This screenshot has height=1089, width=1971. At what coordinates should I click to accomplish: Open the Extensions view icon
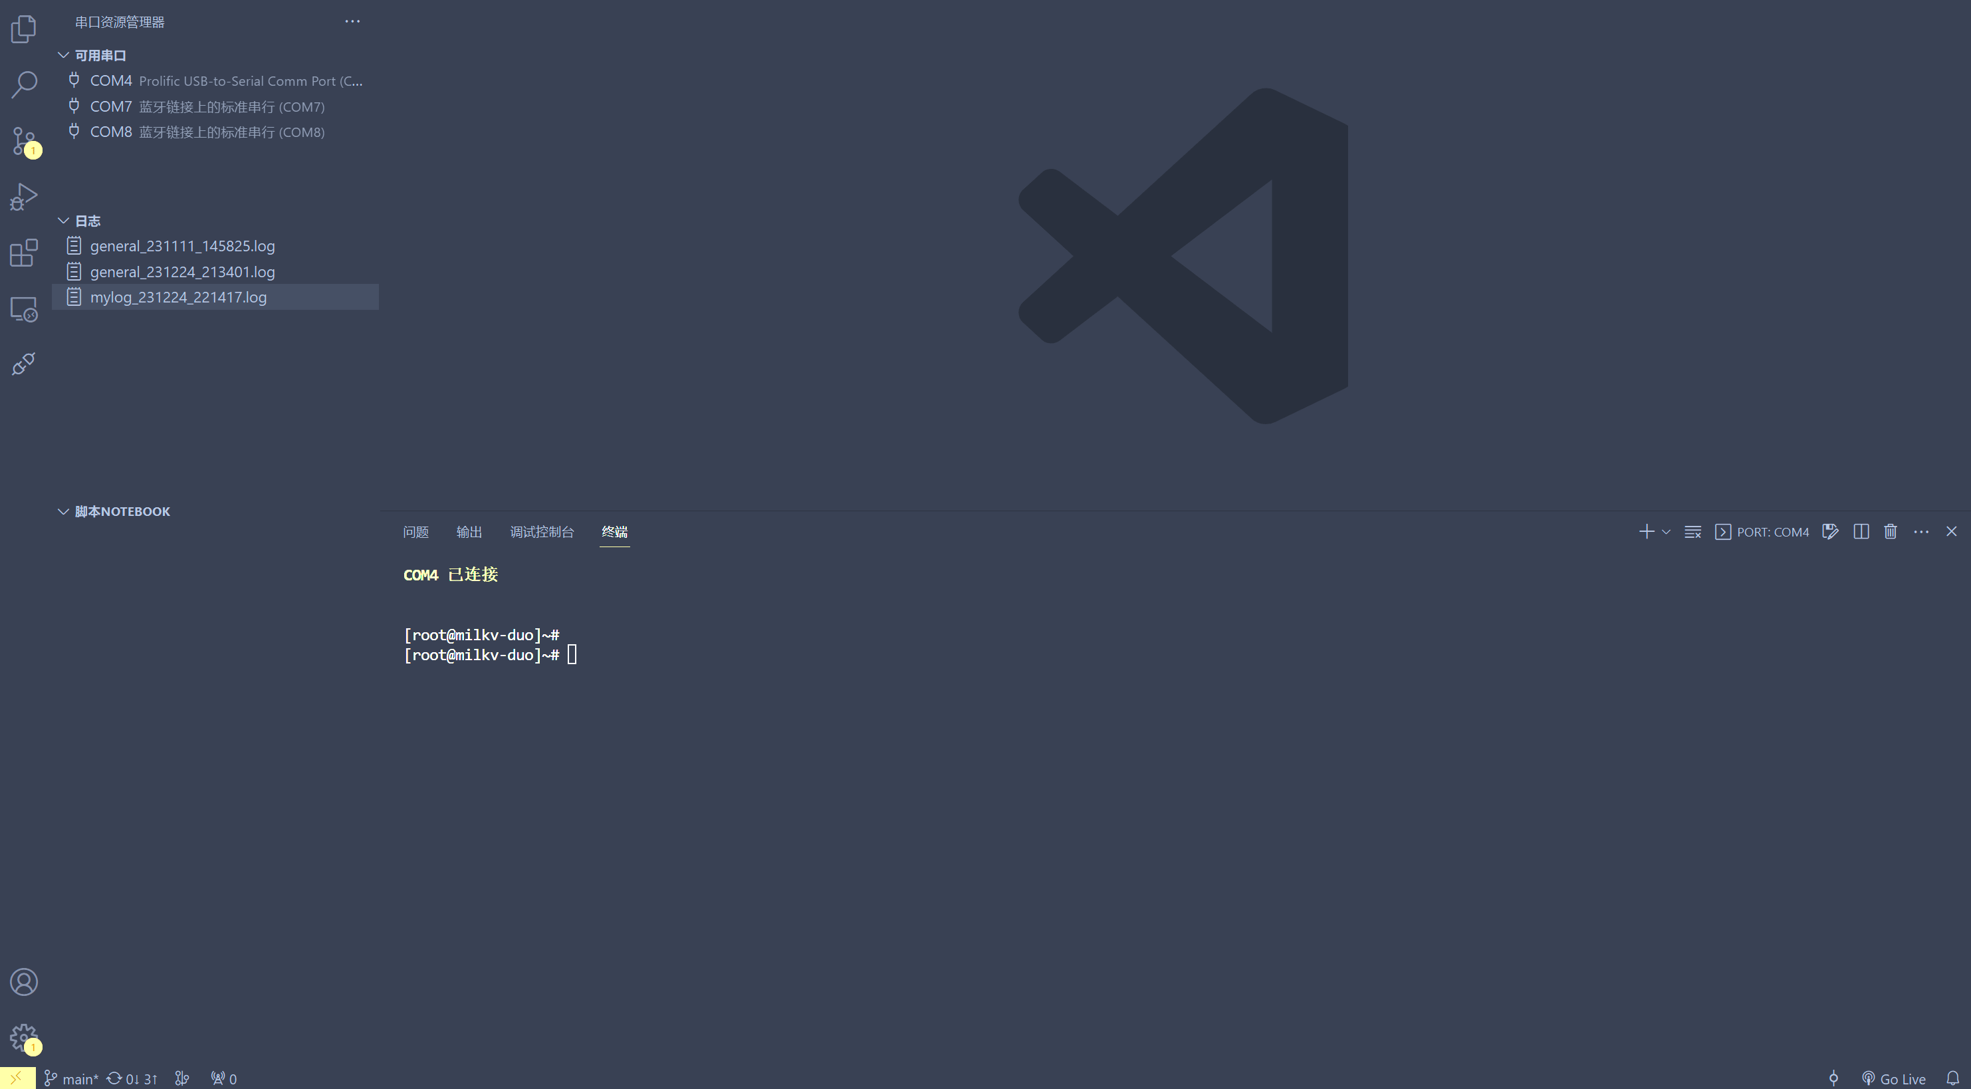pyautogui.click(x=24, y=253)
